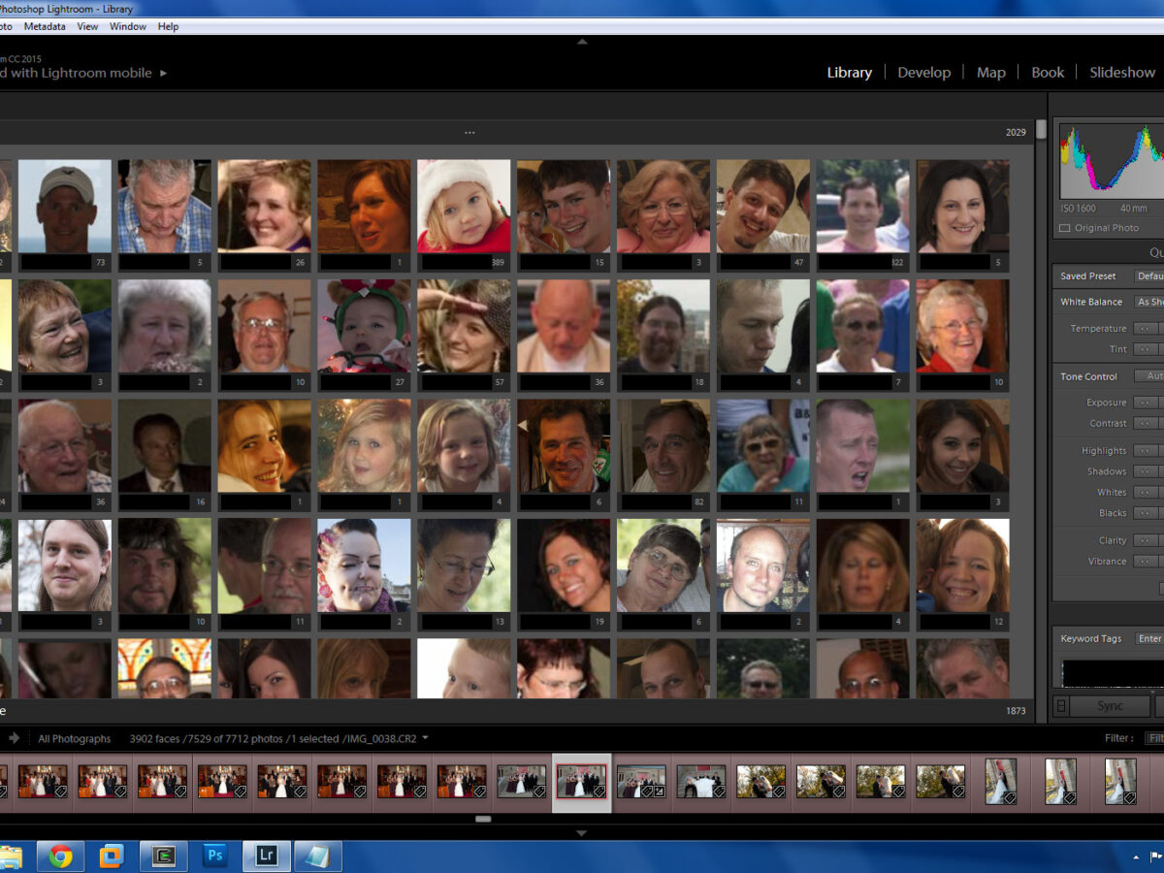Open the White Balance dropdown
The image size is (1164, 873).
tap(1148, 302)
